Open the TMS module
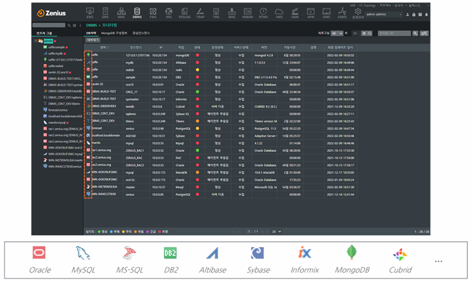Screen dimensions: 472x282 [x=216, y=13]
